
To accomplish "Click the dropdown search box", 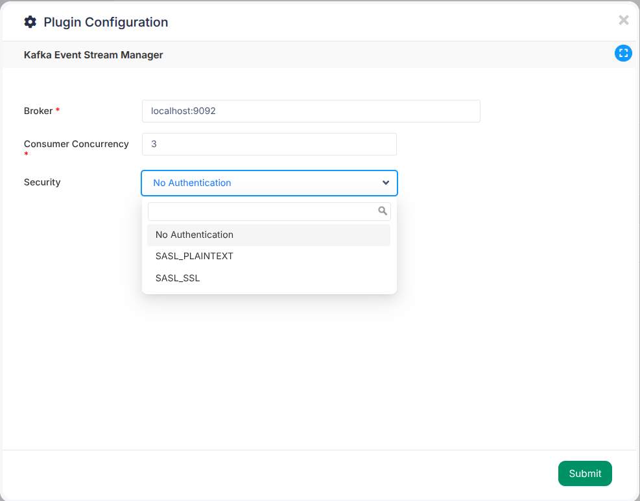I will 269,212.
